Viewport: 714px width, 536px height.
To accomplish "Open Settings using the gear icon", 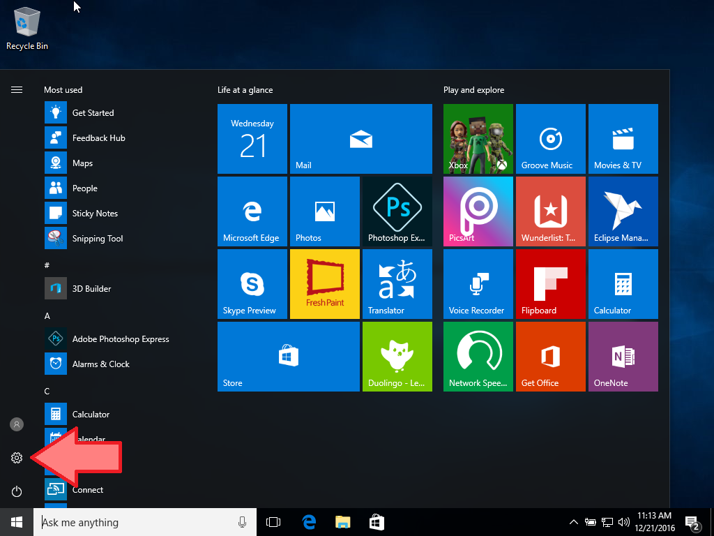I will [17, 458].
